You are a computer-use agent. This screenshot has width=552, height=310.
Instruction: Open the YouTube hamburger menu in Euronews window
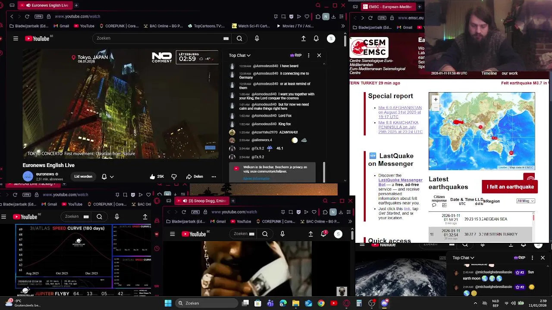16,38
